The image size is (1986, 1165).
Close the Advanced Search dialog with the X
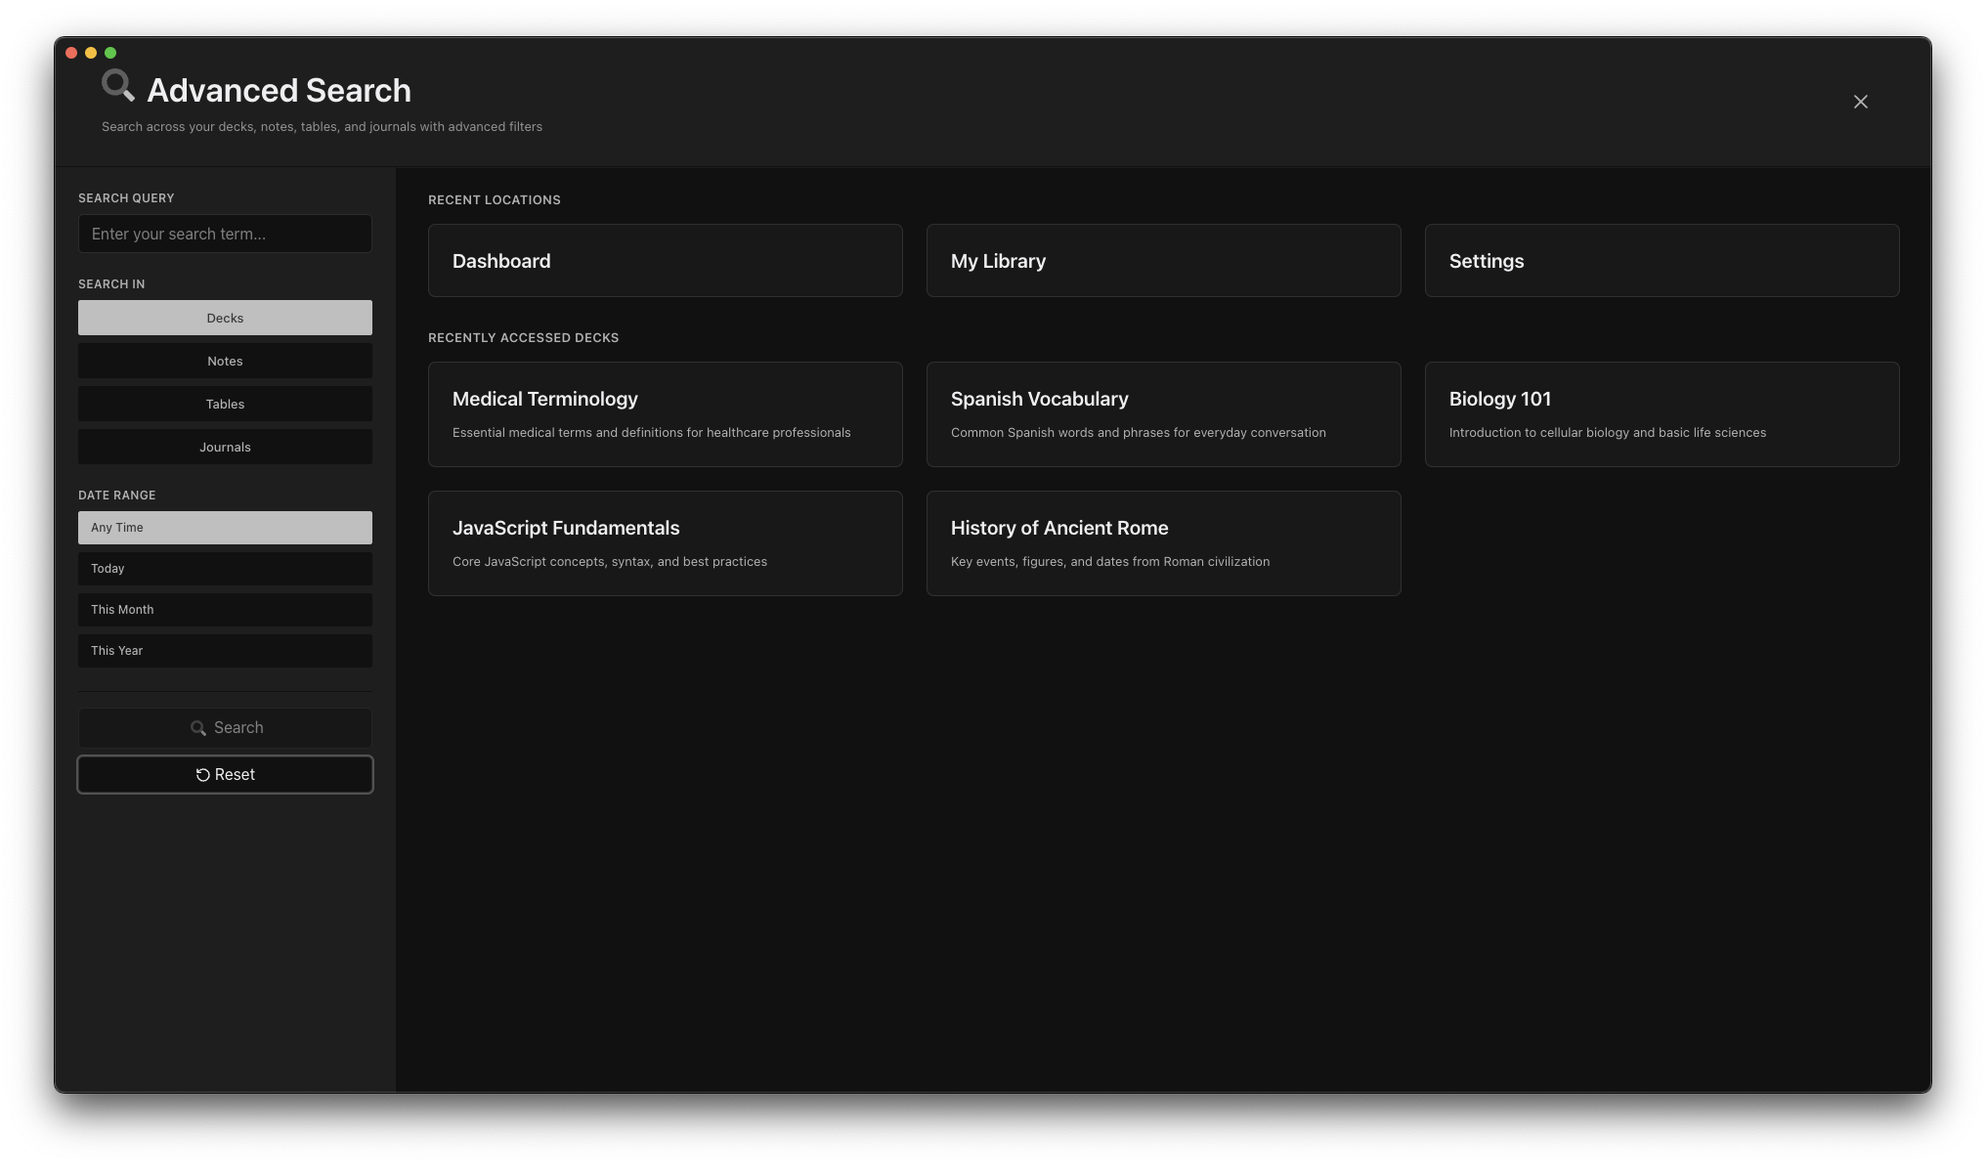point(1860,102)
